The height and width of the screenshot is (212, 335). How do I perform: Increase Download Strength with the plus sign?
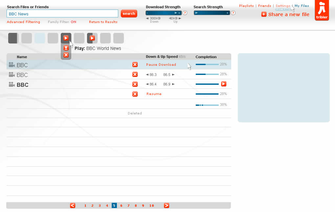179,13
